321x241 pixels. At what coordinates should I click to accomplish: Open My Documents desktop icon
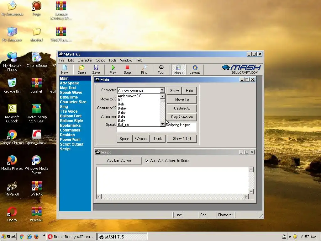click(x=12, y=8)
